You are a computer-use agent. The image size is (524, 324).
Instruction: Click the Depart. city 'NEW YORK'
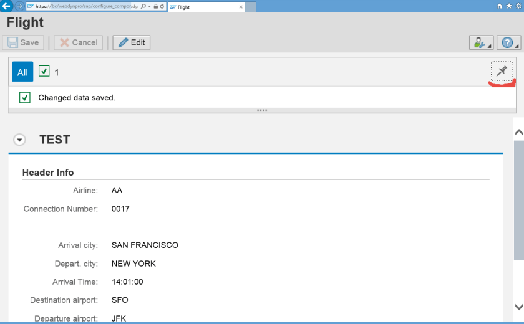click(133, 264)
